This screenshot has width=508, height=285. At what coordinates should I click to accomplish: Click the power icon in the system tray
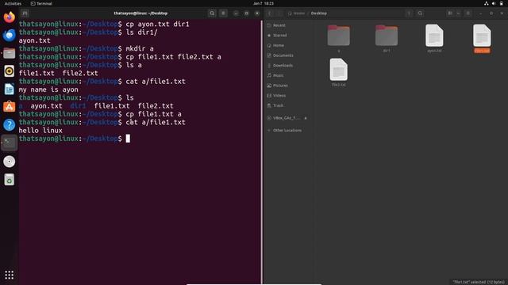tap(501, 3)
